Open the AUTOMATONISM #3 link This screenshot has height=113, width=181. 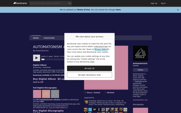(x=61, y=106)
